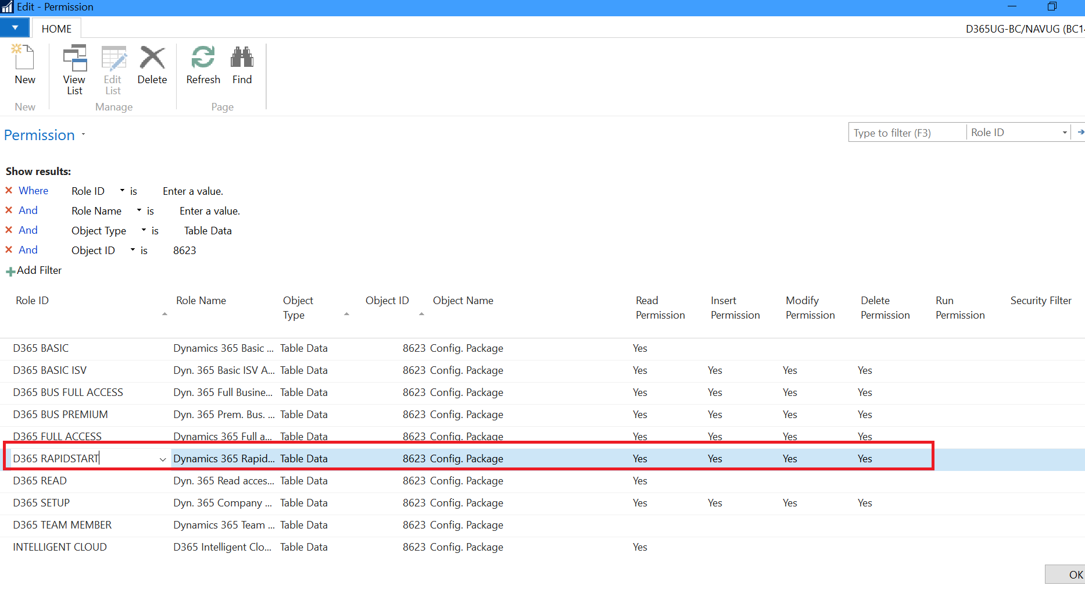
Task: Remove the Role ID filter line
Action: [x=9, y=191]
